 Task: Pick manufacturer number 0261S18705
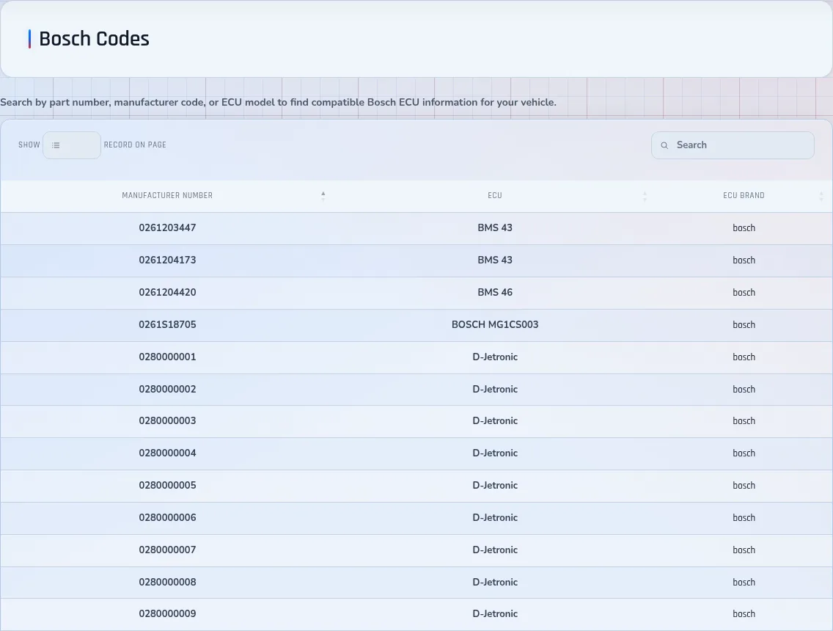click(x=167, y=325)
